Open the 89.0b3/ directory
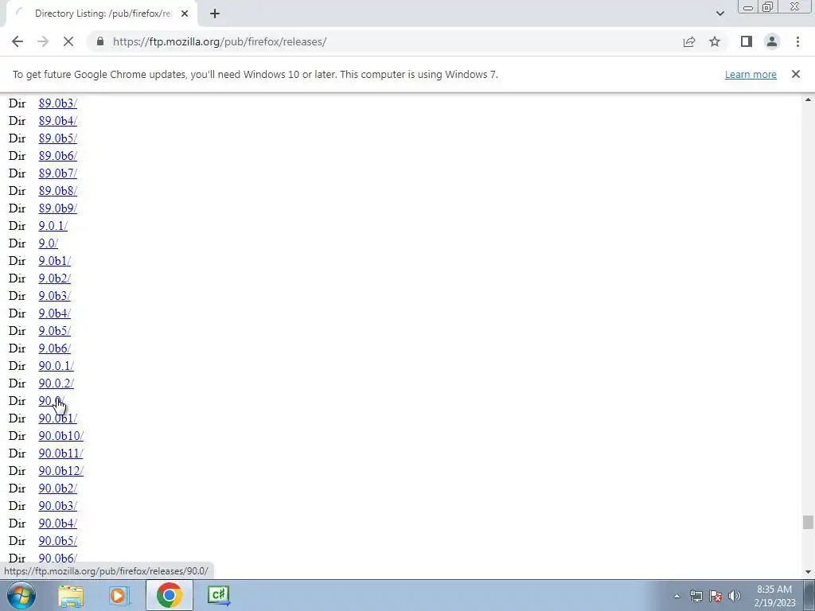 [57, 103]
